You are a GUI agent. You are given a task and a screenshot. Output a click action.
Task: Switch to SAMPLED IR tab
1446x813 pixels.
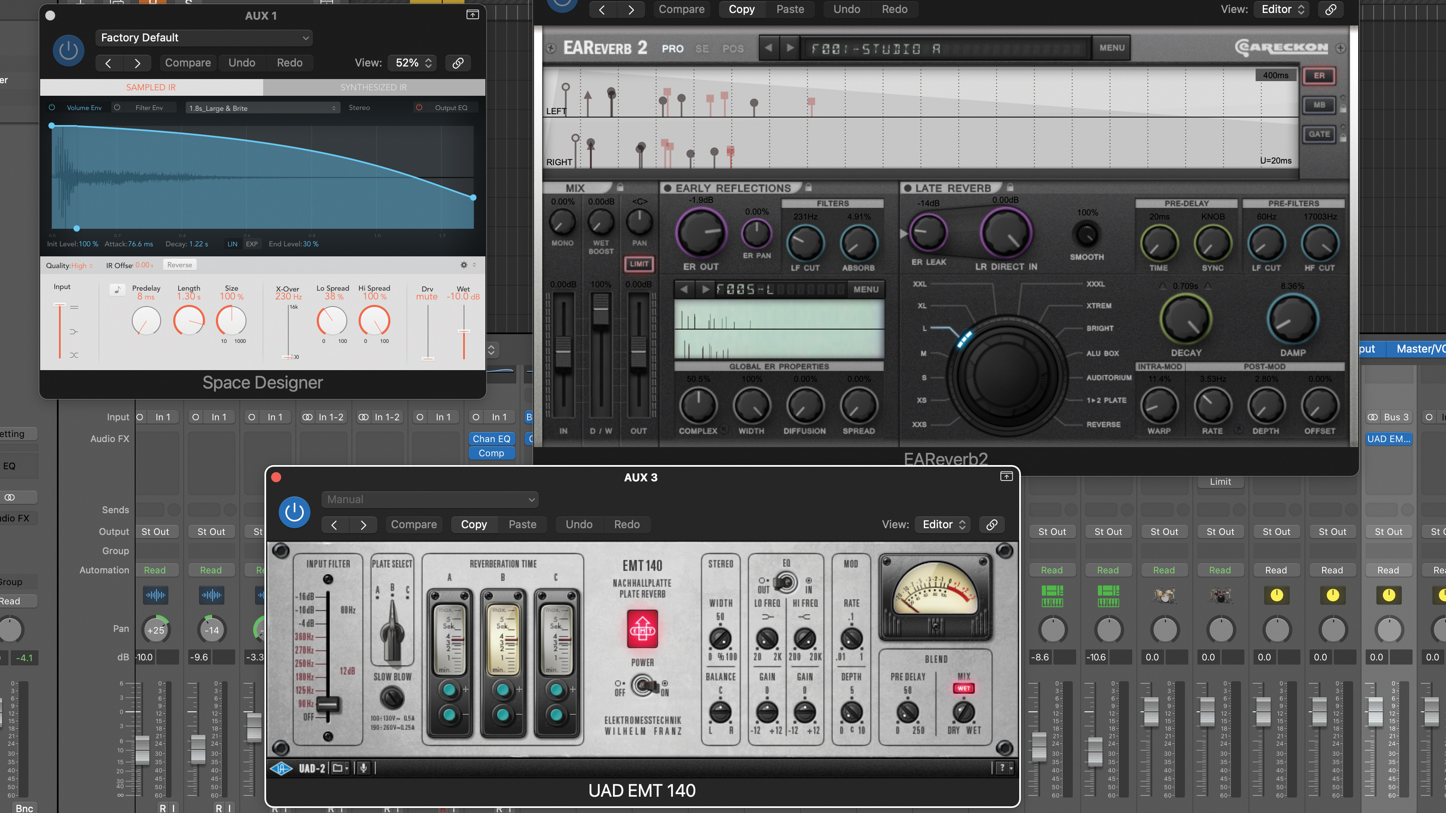(x=151, y=87)
